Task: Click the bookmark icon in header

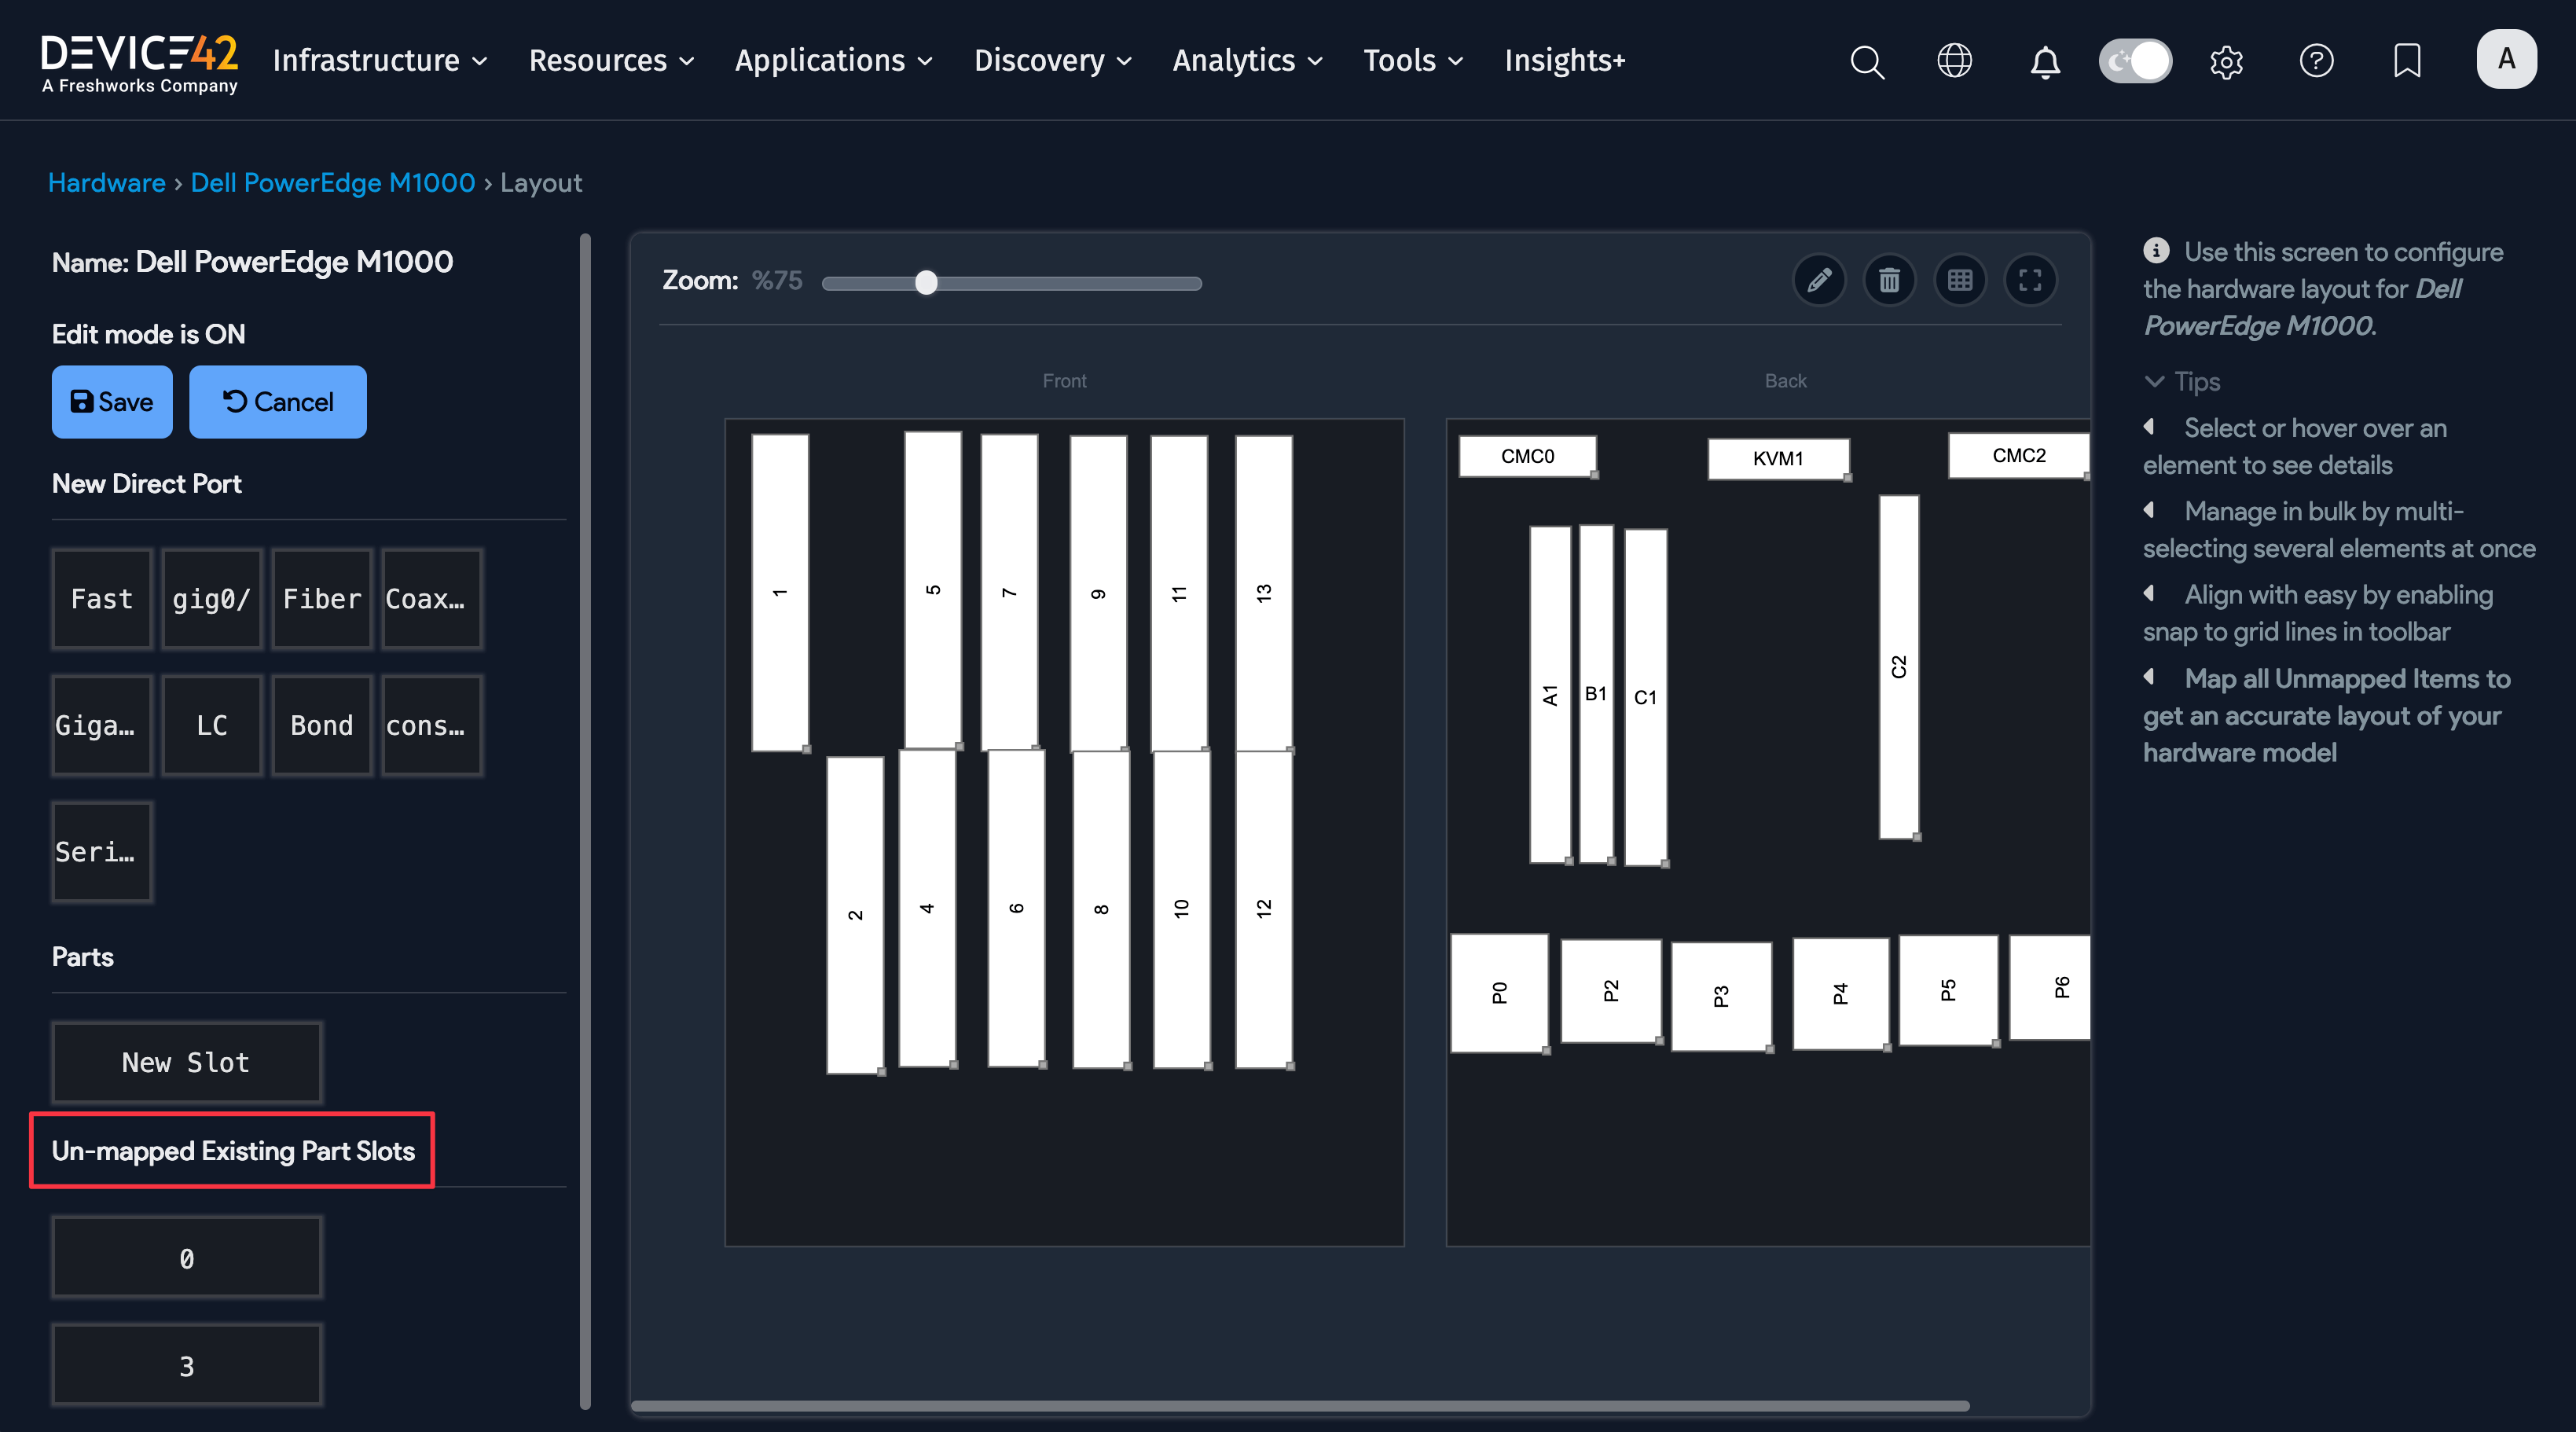Action: [2406, 61]
